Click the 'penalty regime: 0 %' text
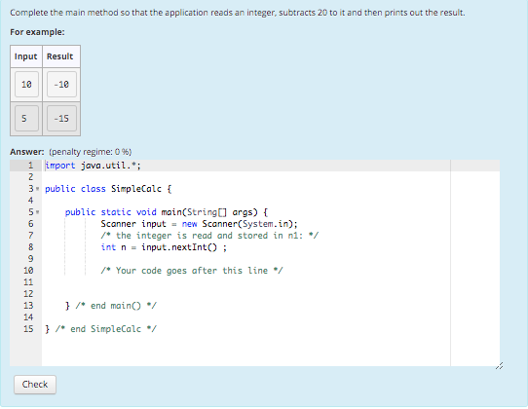Image resolution: width=528 pixels, height=409 pixels. 91,152
